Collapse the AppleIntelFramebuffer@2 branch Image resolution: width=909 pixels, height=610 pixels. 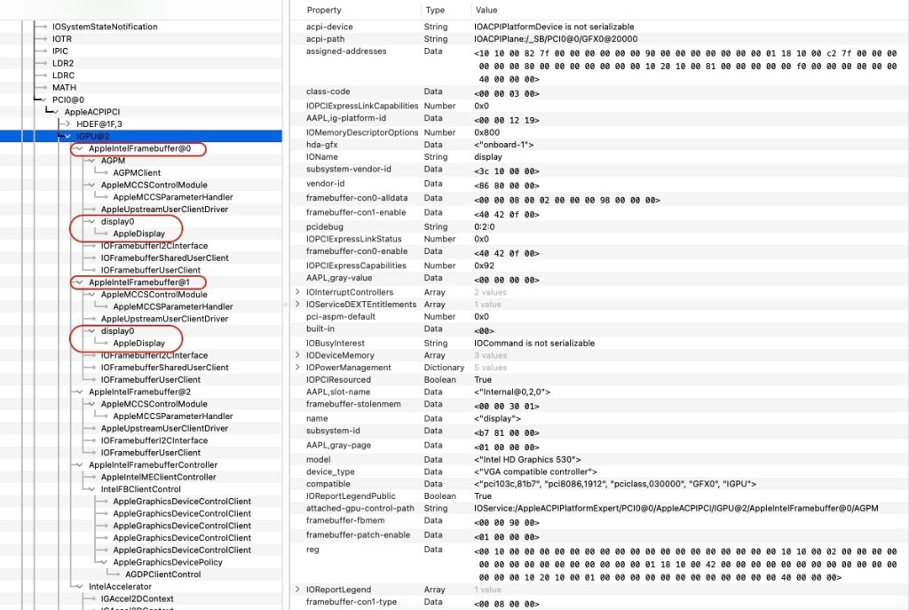pos(80,392)
